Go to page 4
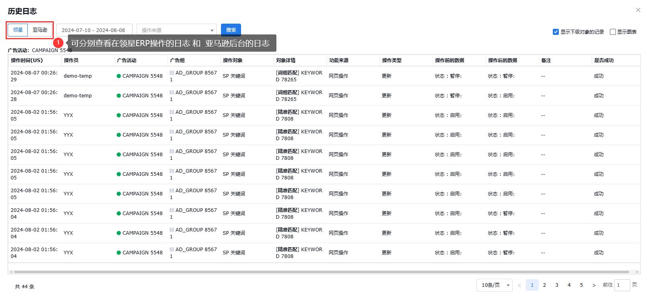Screen dimensions: 646x294 click(x=569, y=285)
